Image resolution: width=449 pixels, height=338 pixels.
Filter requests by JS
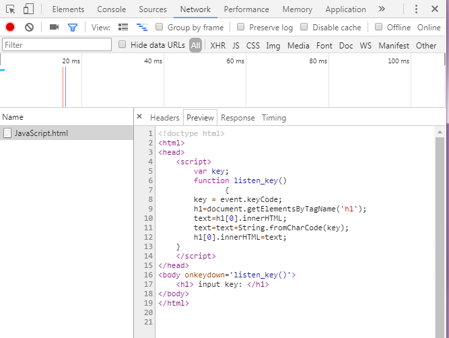click(x=236, y=46)
